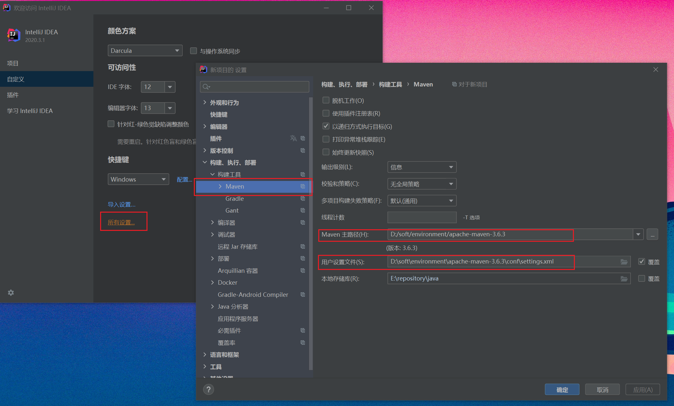Enable 针对红-绿色觉缺陷调整颜色 checkbox
Image resolution: width=674 pixels, height=406 pixels.
pos(111,124)
